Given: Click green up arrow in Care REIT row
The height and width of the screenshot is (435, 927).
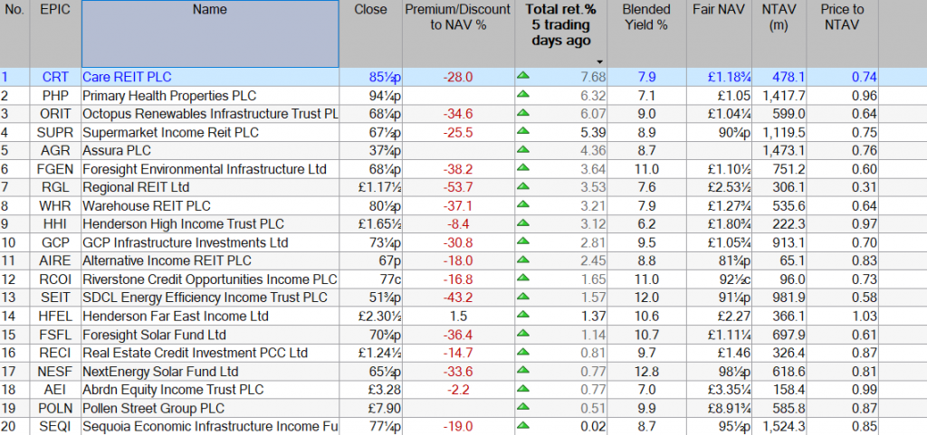Looking at the screenshot, I should point(522,76).
